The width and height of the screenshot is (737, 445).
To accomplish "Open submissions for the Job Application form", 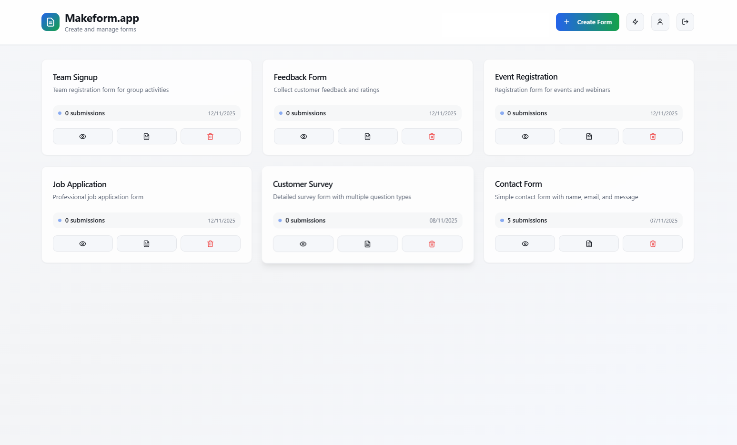I will coord(146,243).
